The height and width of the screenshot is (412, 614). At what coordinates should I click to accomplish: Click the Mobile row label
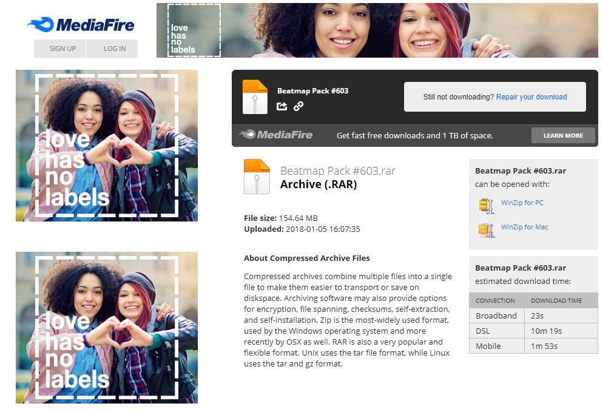(x=488, y=346)
